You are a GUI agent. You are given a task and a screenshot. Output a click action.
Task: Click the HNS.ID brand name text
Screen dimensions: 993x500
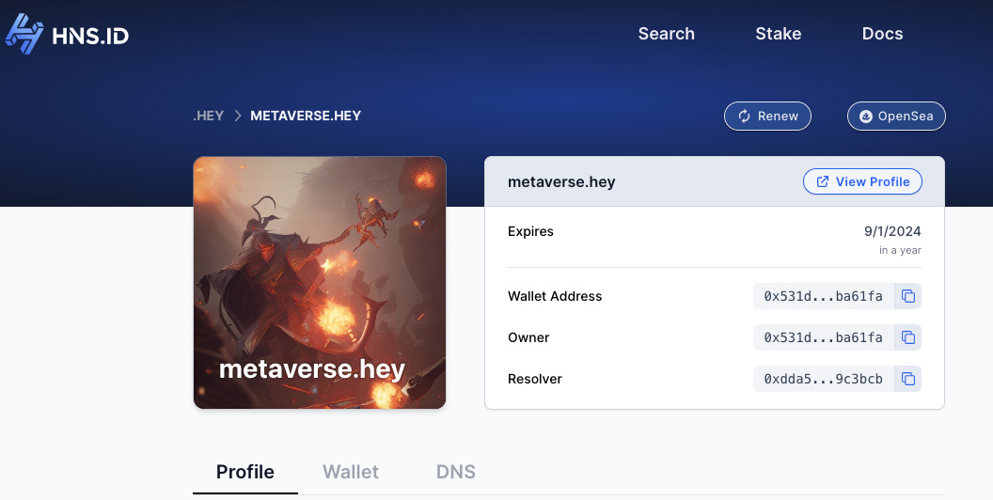click(90, 36)
